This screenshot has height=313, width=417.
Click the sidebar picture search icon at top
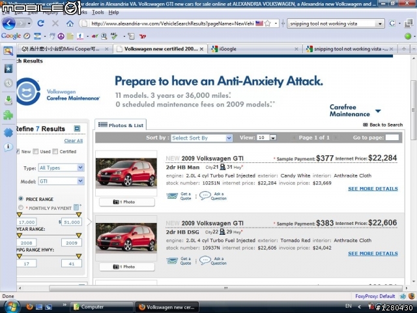pos(8,51)
